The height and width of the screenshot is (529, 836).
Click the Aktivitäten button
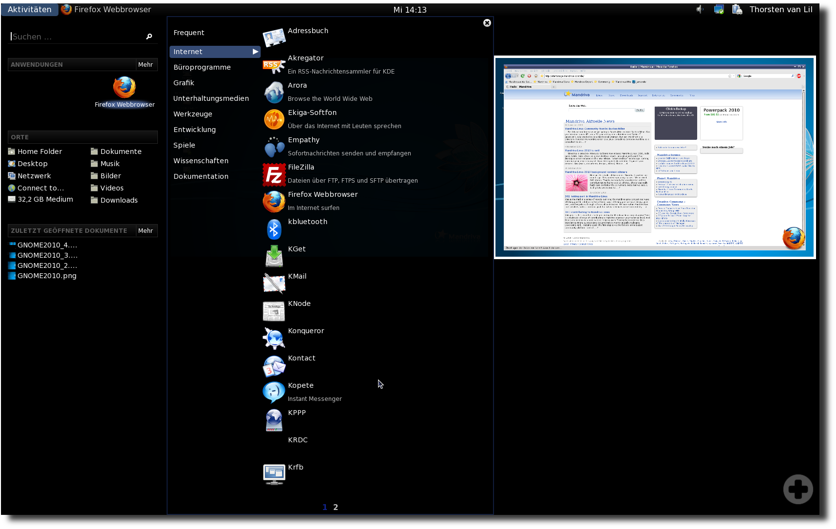coord(30,9)
